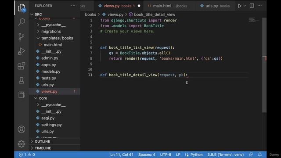This screenshot has height=158, width=281.
Task: Click Ln 11, Col 41 status item
Action: 122,154
